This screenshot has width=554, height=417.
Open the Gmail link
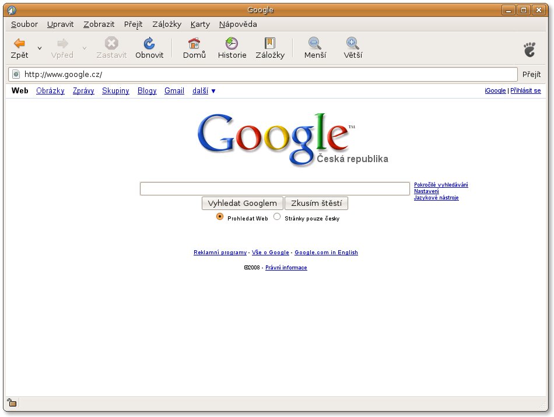click(174, 91)
